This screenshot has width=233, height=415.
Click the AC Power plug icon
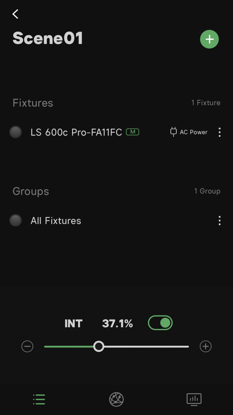pos(173,132)
